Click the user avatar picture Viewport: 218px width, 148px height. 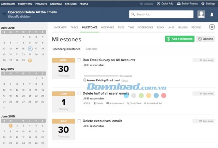201,14
